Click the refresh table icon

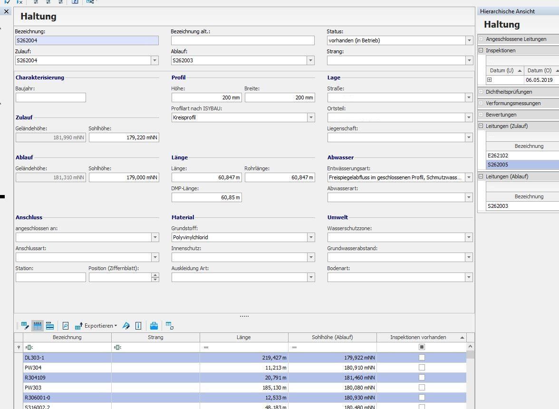tap(169, 326)
